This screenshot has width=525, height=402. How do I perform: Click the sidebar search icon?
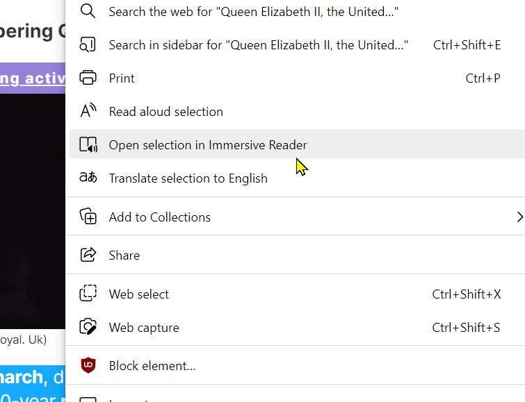88,44
